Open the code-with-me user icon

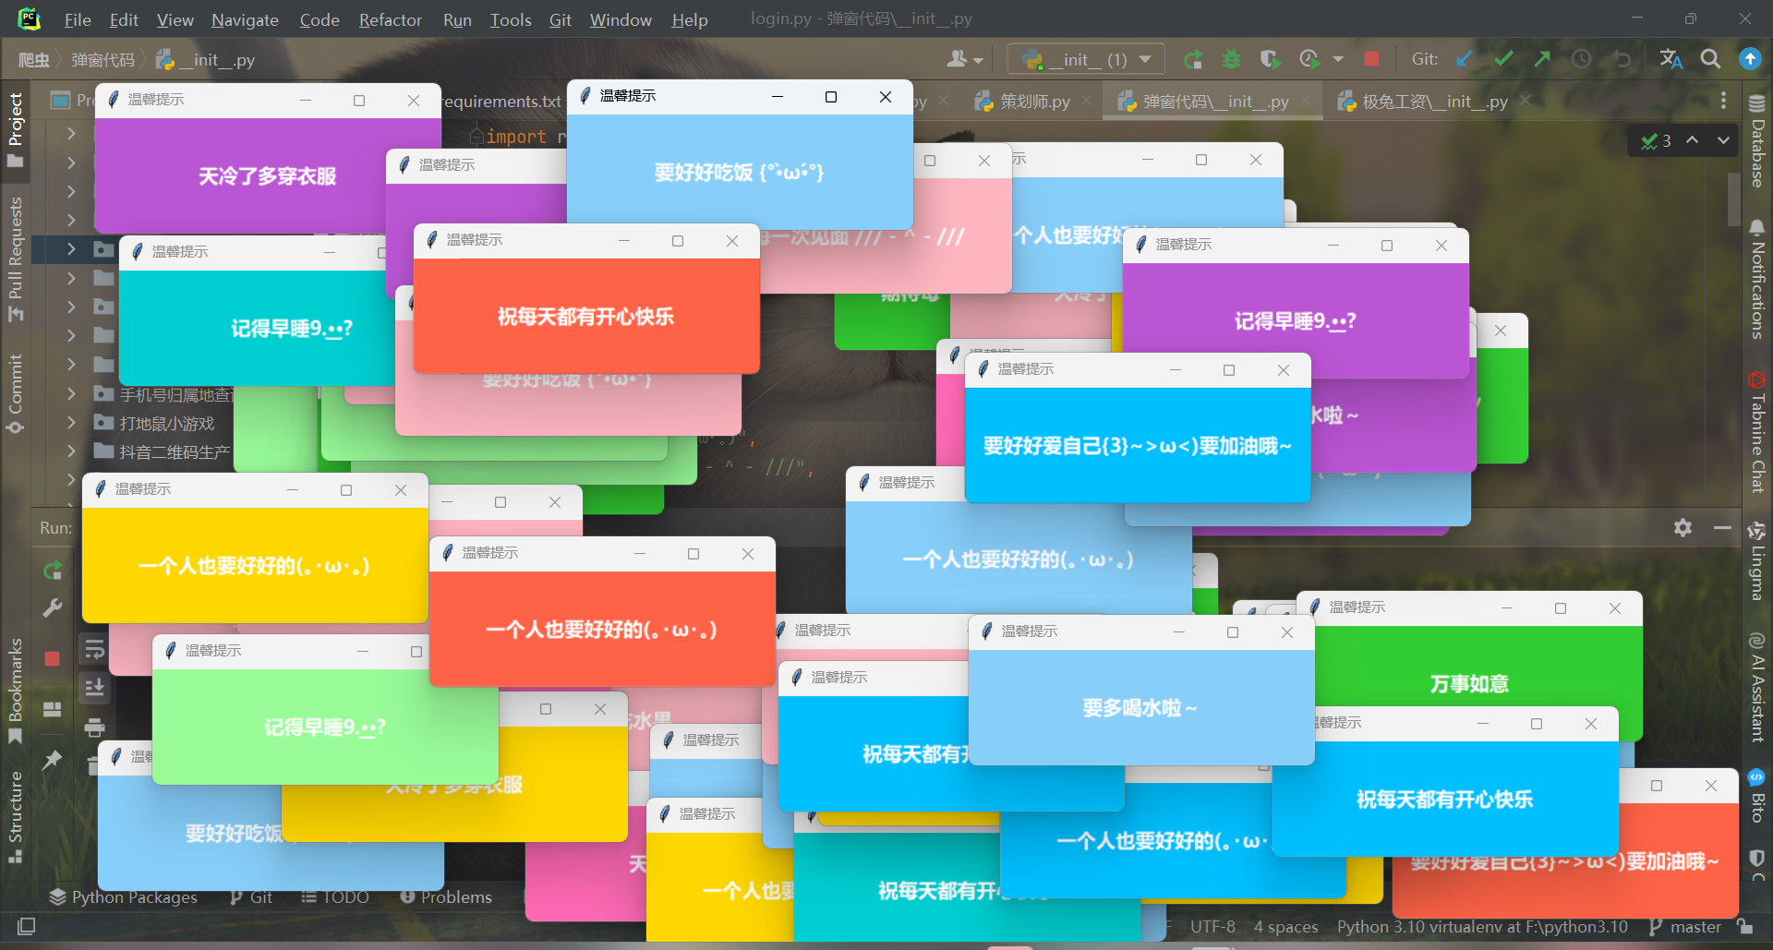pyautogui.click(x=964, y=60)
